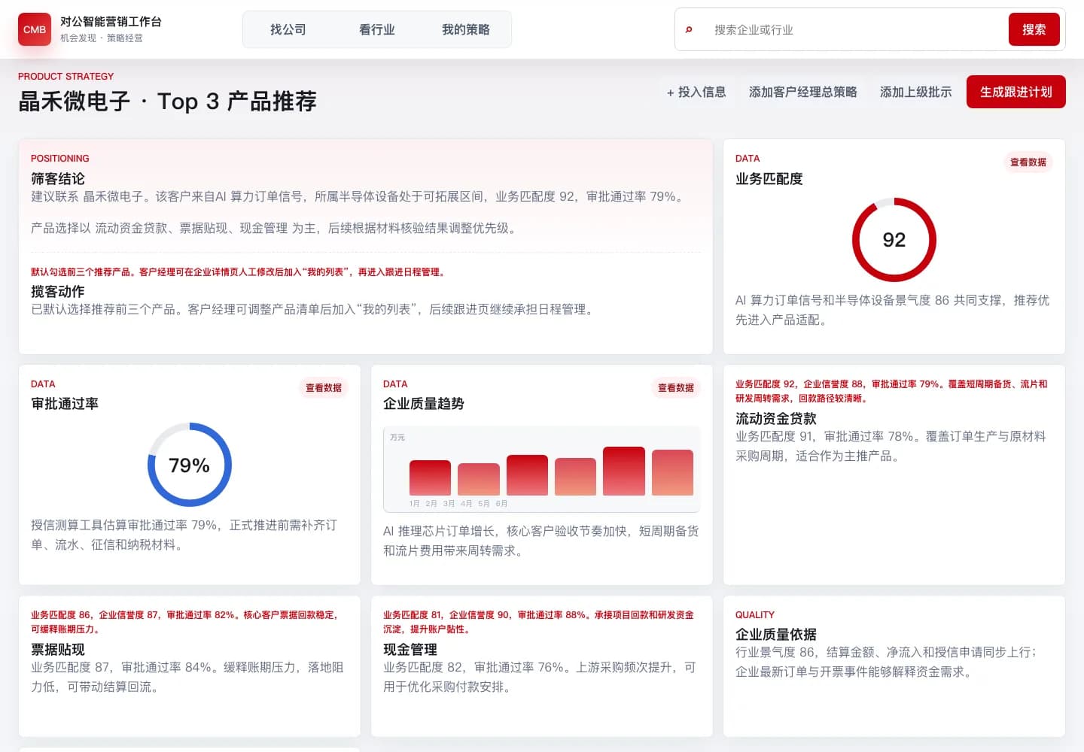Select the 票据贴现 product title
This screenshot has height=752, width=1084.
point(58,649)
